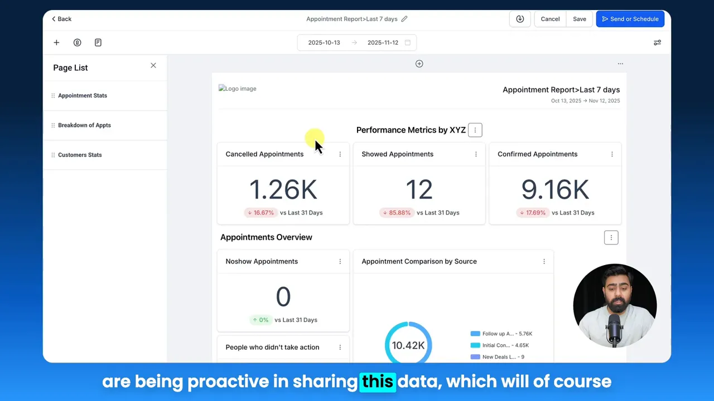Select the Customers Stats page

[x=80, y=154]
